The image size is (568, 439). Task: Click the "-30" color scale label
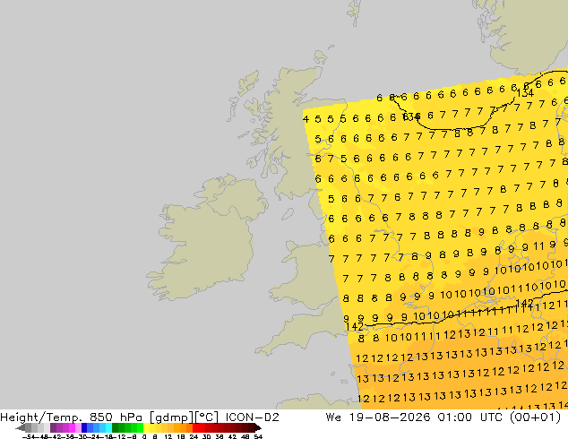click(x=83, y=436)
